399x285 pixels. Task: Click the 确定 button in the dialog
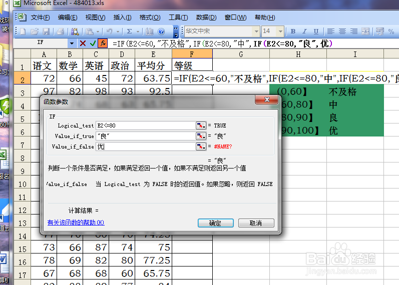[216, 223]
